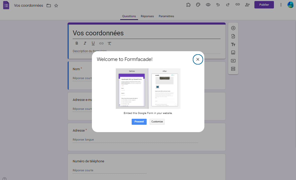The image size is (296, 180).
Task: Close the Welcome to Formfacade dialog
Action: tap(198, 59)
